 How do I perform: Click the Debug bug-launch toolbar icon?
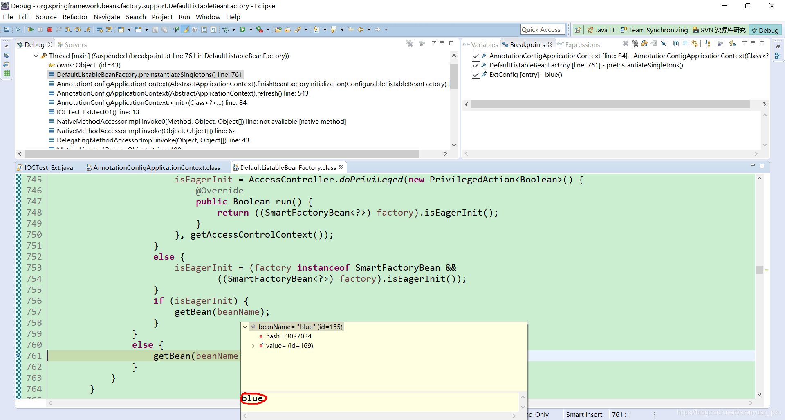coord(225,29)
